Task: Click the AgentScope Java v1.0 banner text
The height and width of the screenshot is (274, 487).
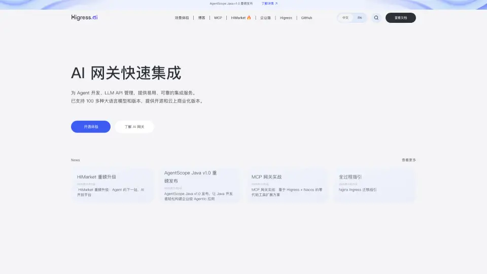Action: (231, 4)
